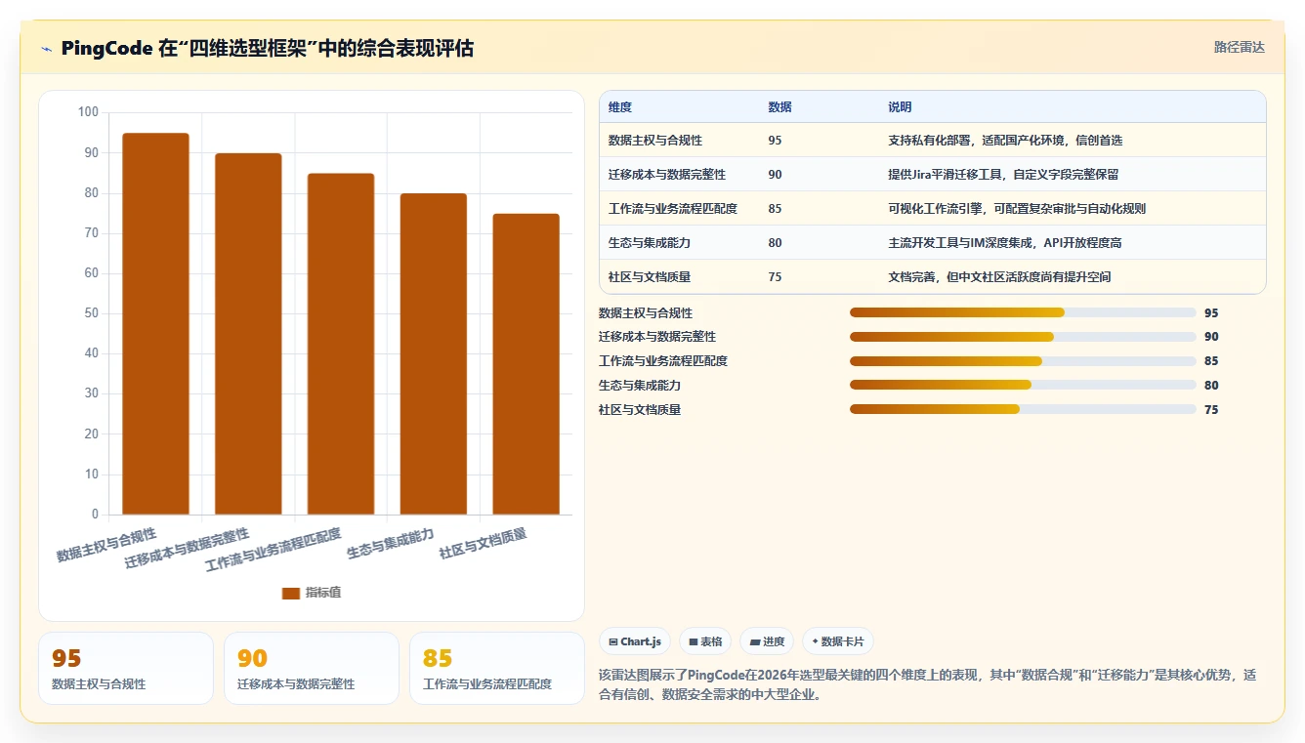The width and height of the screenshot is (1305, 743).
Task: Open the 90 迁移成本与数据完整性 stat card
Action: (x=312, y=669)
